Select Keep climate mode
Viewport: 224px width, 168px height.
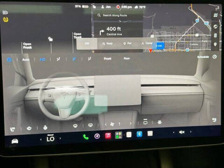(107, 43)
